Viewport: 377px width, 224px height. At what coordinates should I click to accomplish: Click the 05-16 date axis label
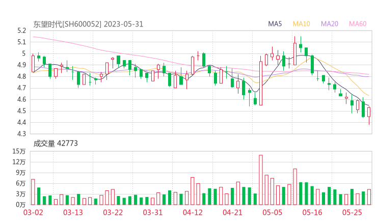tap(312, 212)
